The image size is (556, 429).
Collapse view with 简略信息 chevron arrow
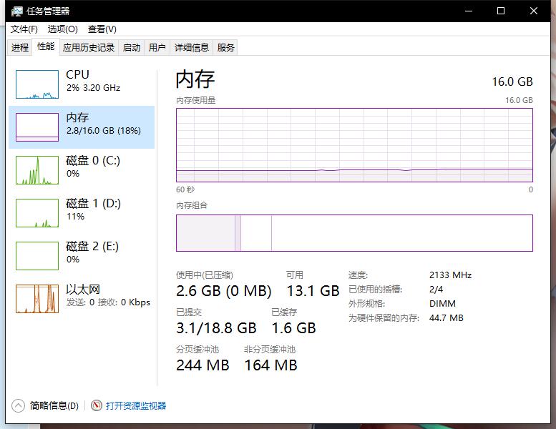(18, 405)
